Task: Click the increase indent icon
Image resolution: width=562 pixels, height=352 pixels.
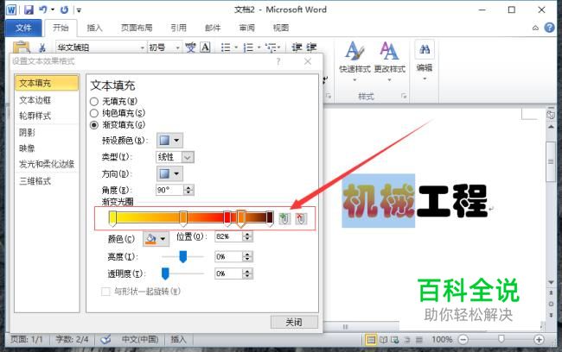Action: point(311,47)
